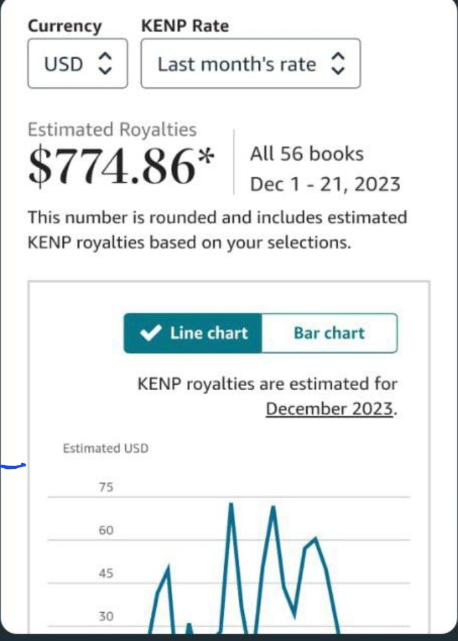This screenshot has height=641, width=458.
Task: Click the chevron arrows in KENP Rate box
Action: (x=337, y=63)
